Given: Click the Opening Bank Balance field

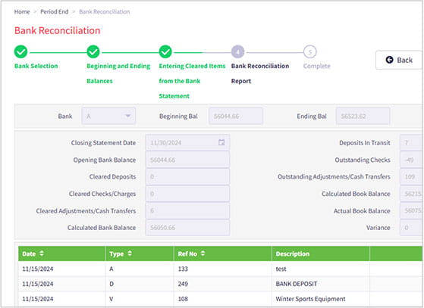Looking at the screenshot, I should click(x=187, y=160).
